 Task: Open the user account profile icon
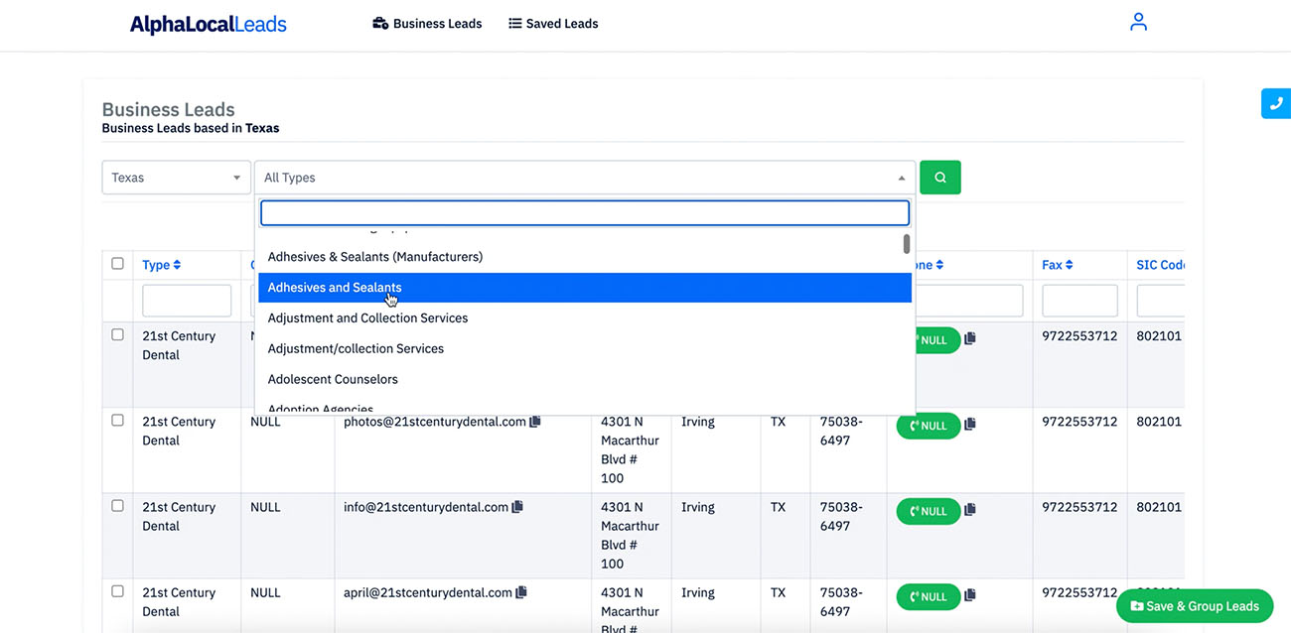pos(1138,22)
